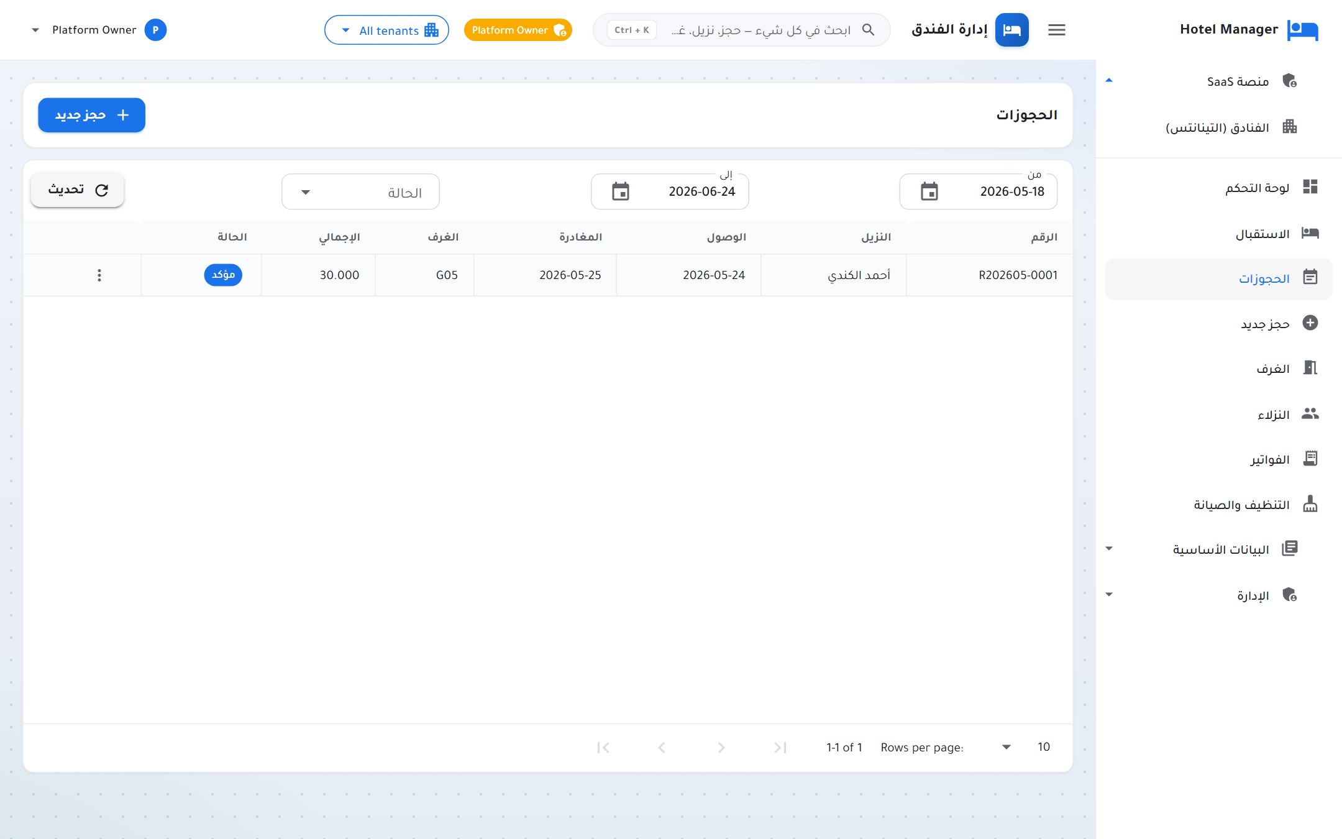Click the search magnifier icon

[x=868, y=30]
